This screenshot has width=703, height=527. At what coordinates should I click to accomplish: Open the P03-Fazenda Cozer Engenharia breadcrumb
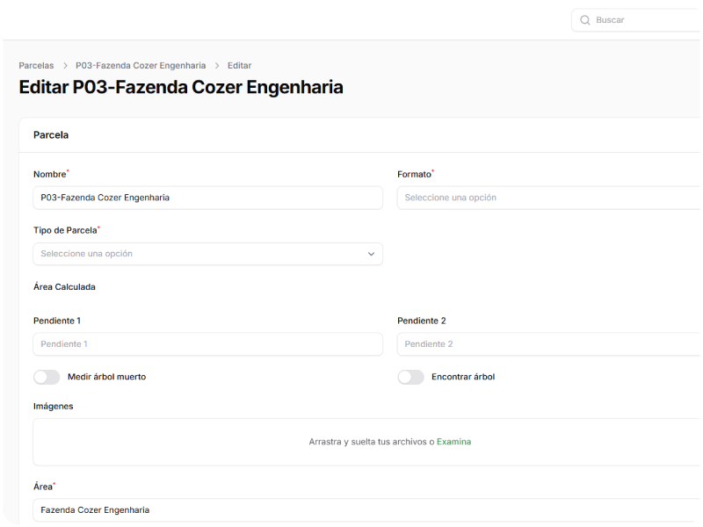point(141,66)
